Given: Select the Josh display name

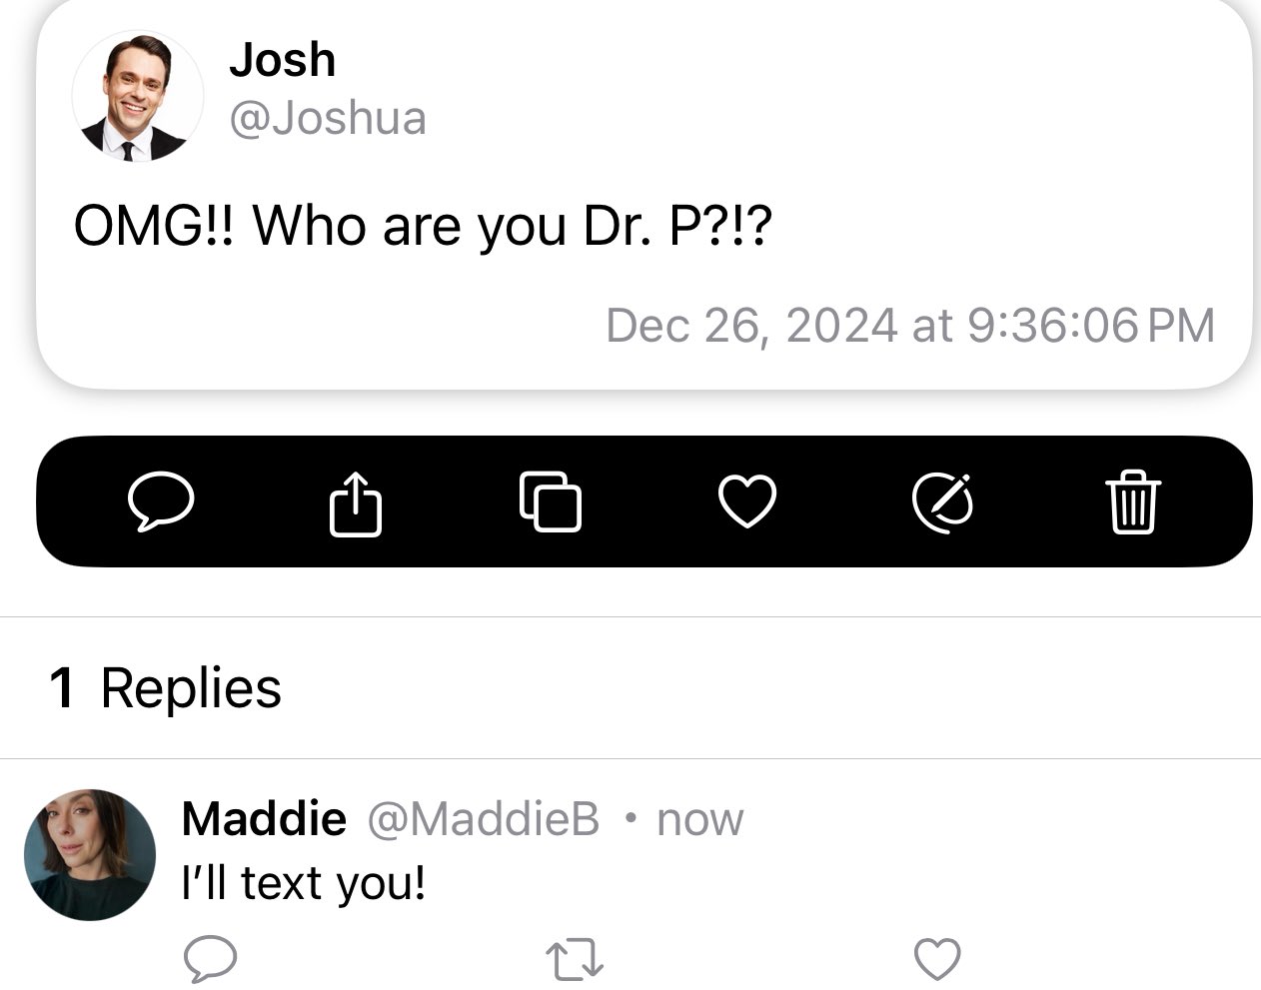Looking at the screenshot, I should (x=282, y=60).
